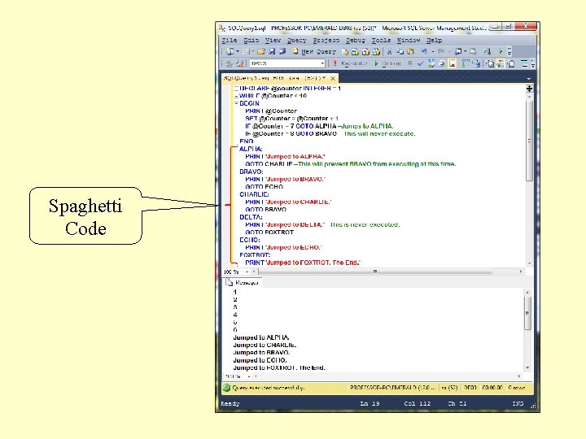Click the Execute query button

[x=353, y=63]
